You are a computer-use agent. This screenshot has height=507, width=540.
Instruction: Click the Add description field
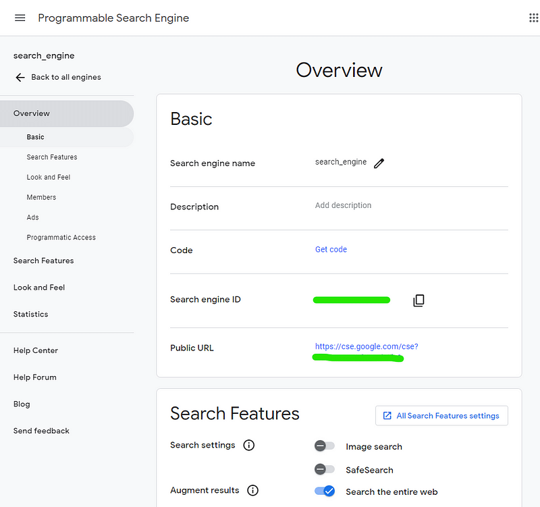pos(343,205)
